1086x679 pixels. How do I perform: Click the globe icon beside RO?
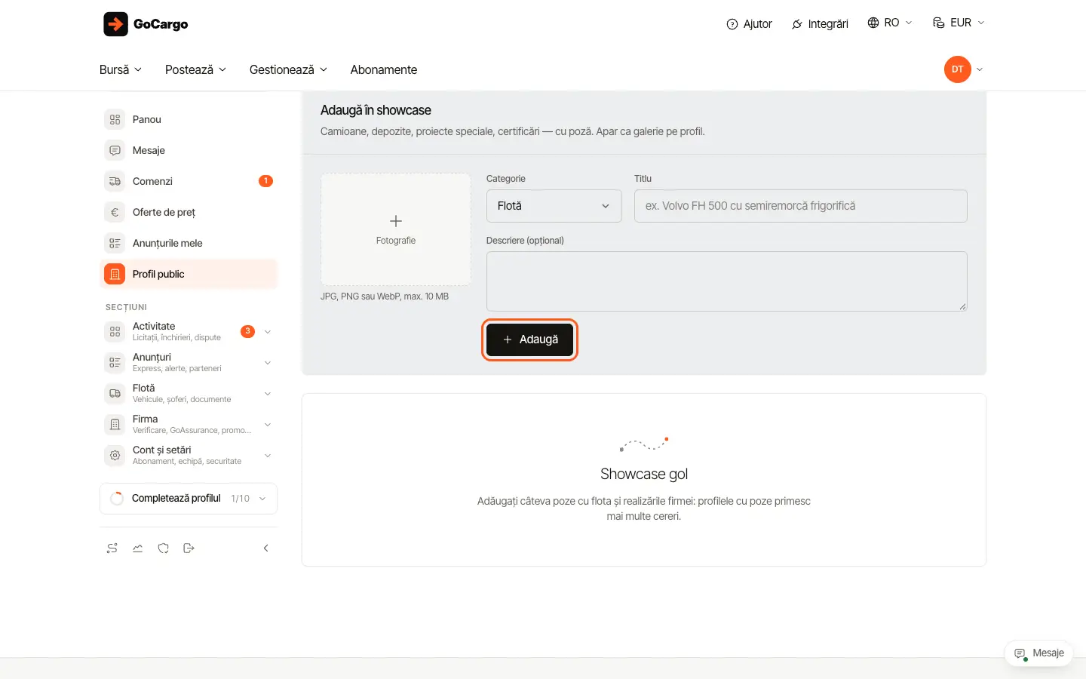click(x=873, y=23)
